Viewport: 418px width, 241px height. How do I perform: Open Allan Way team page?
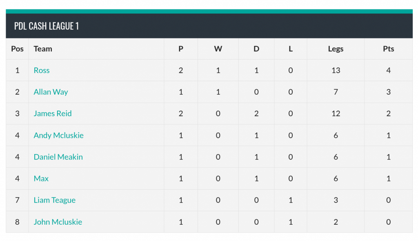point(51,92)
